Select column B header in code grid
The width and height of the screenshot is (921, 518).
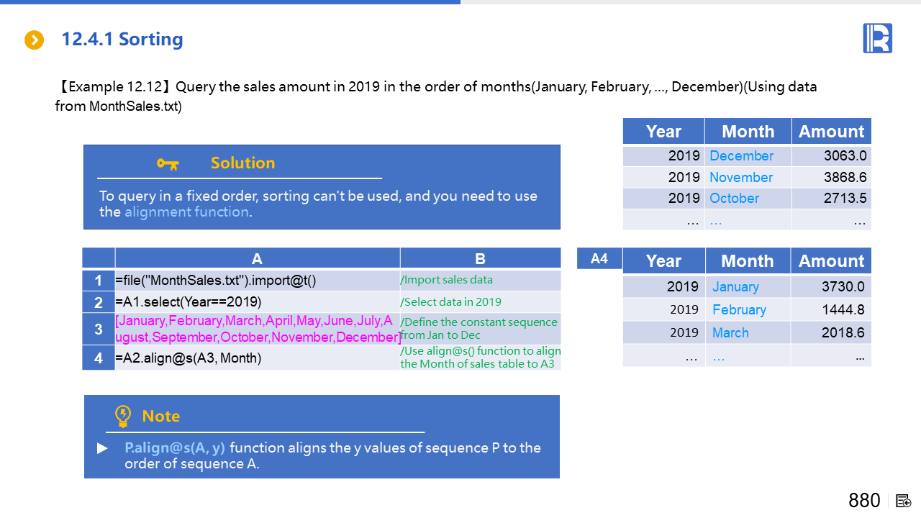480,259
